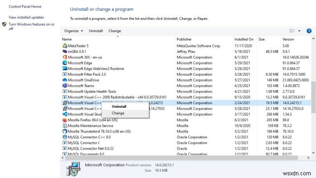The height and width of the screenshot is (178, 316).
Task: Click the Microsoft Edge icon
Action: (65, 63)
